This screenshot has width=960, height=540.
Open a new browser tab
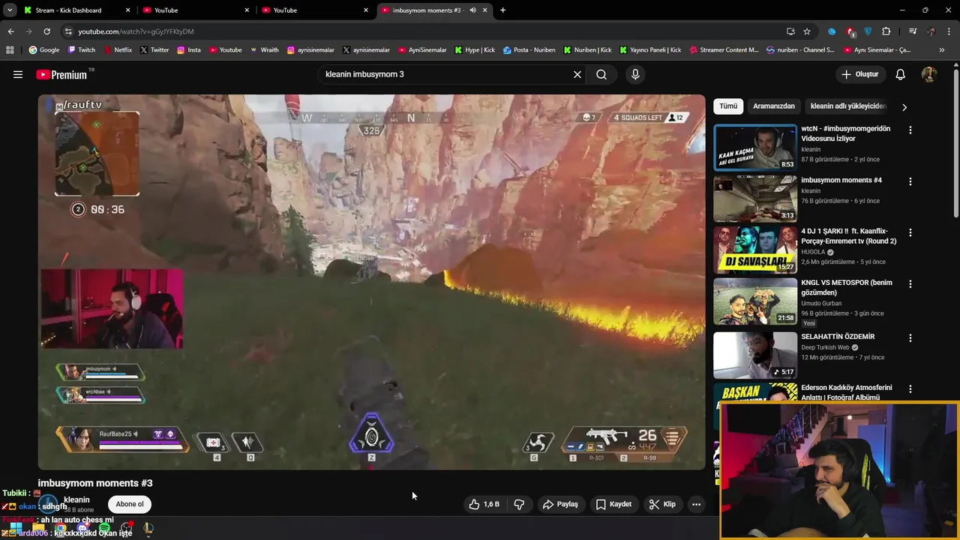click(x=502, y=10)
